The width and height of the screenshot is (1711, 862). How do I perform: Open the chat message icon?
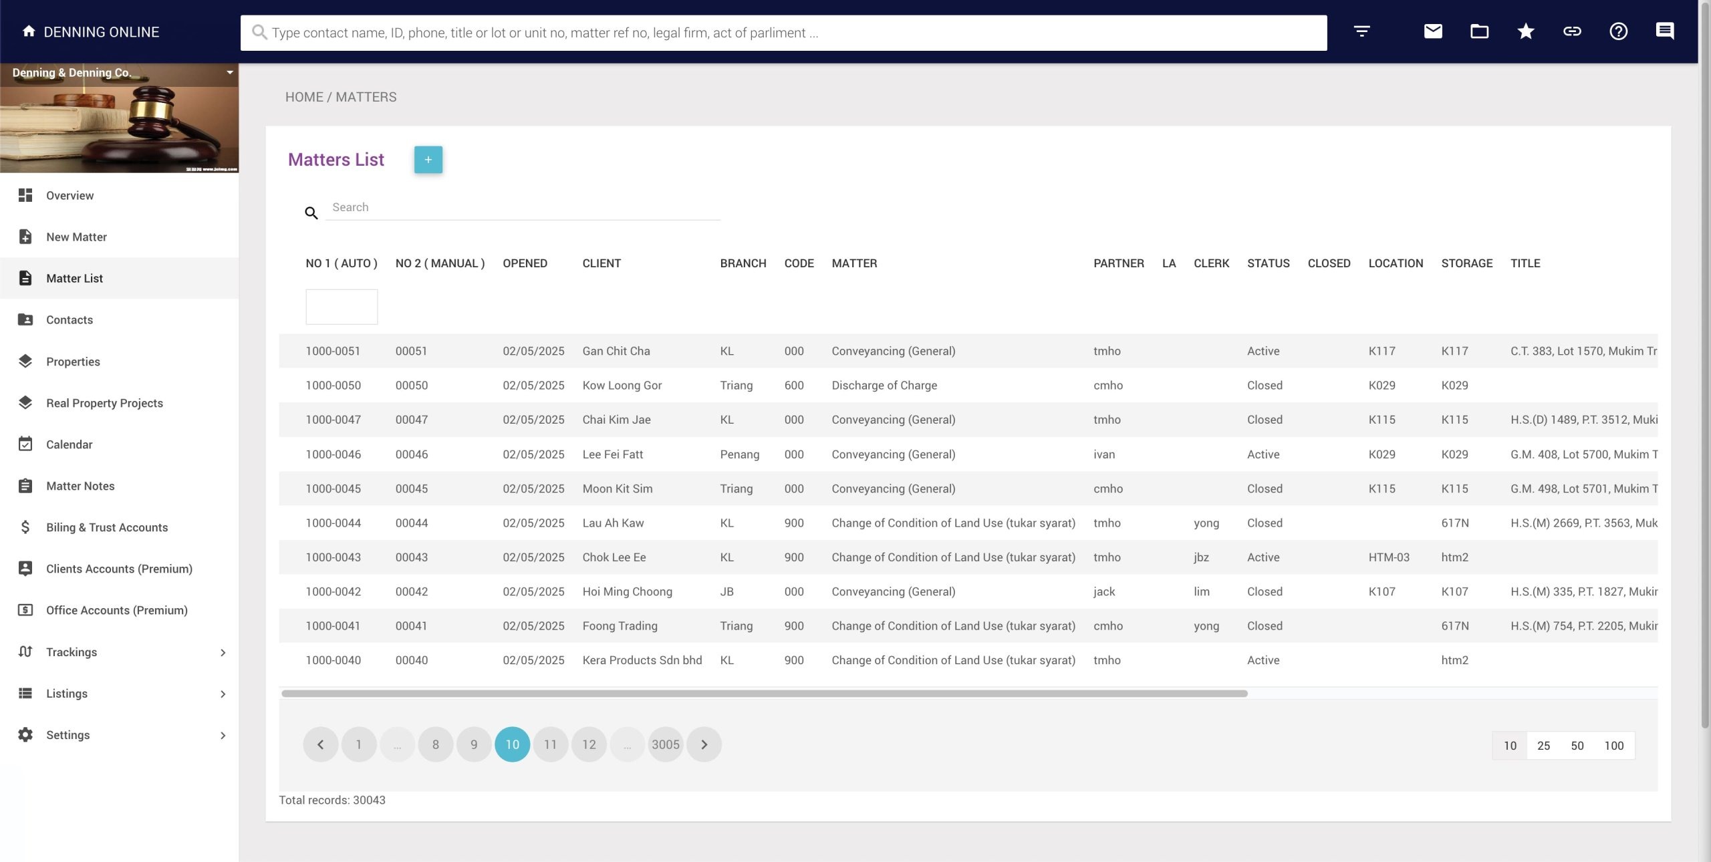(1664, 31)
